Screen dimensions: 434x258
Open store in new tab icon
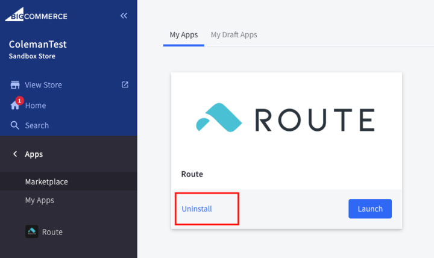(125, 84)
